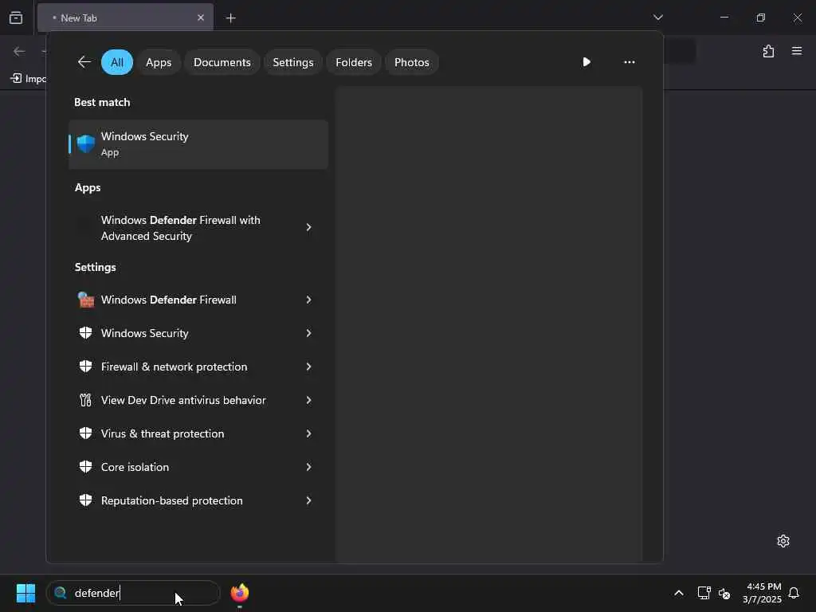Open the Windows Security setting text

coord(145,333)
